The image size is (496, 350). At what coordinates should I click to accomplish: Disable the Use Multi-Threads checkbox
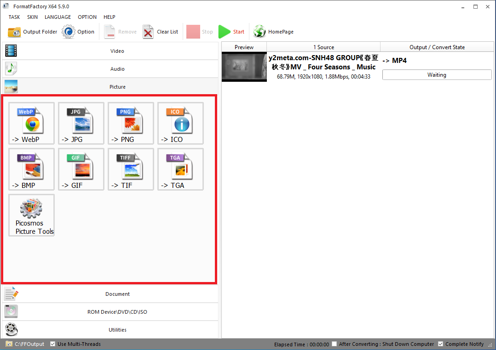pos(53,344)
